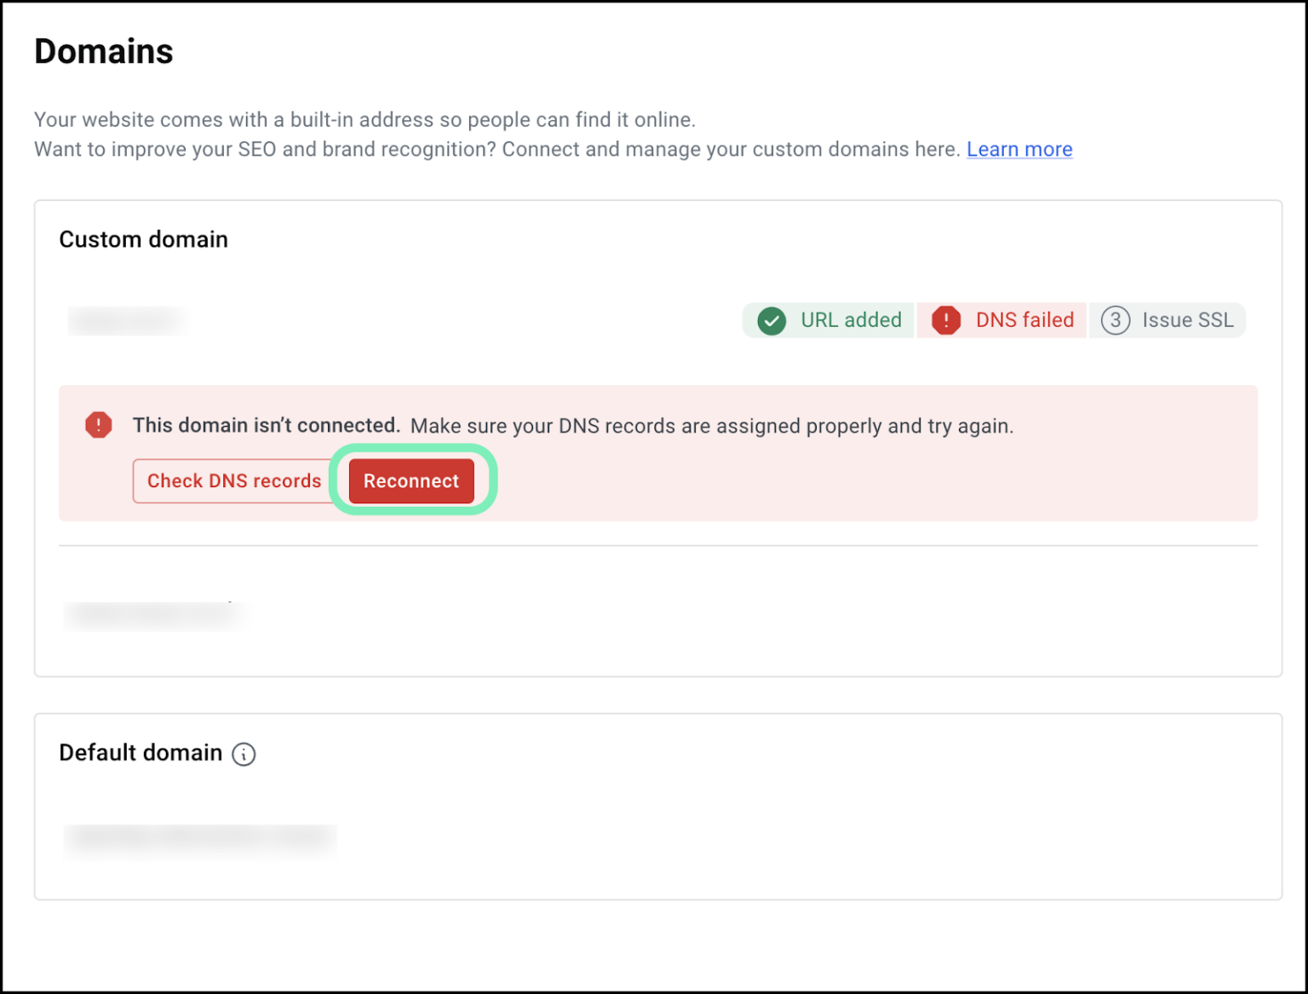This screenshot has height=994, width=1308.
Task: Click the numbered circle on Issue SSL badge
Action: [x=1114, y=320]
